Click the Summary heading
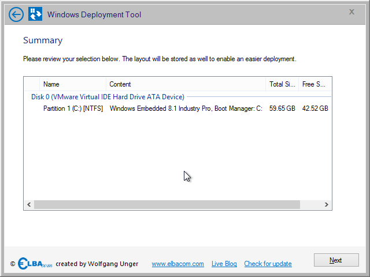 click(43, 40)
